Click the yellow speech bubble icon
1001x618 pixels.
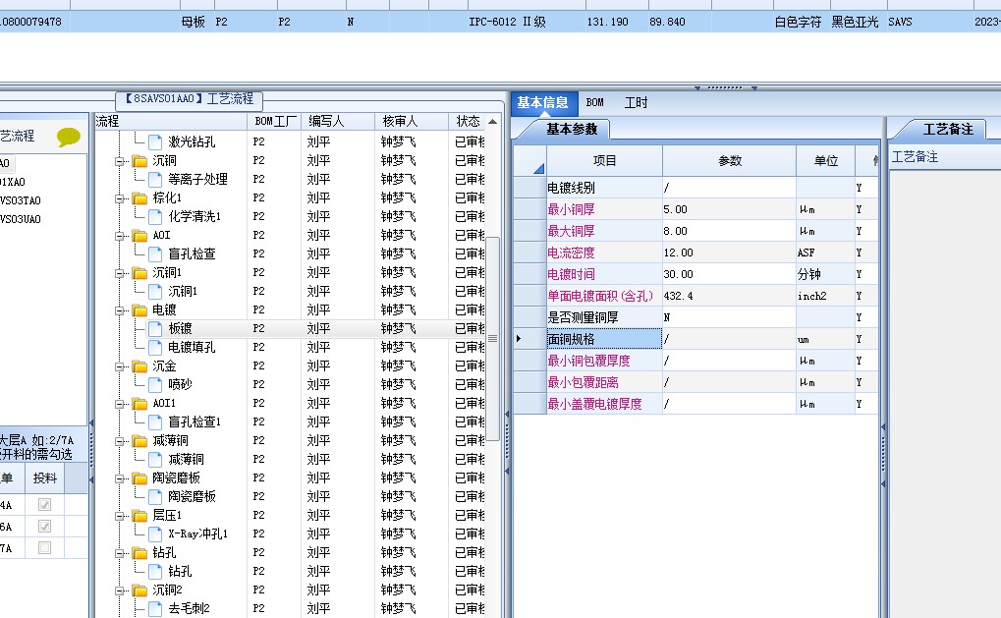[69, 137]
